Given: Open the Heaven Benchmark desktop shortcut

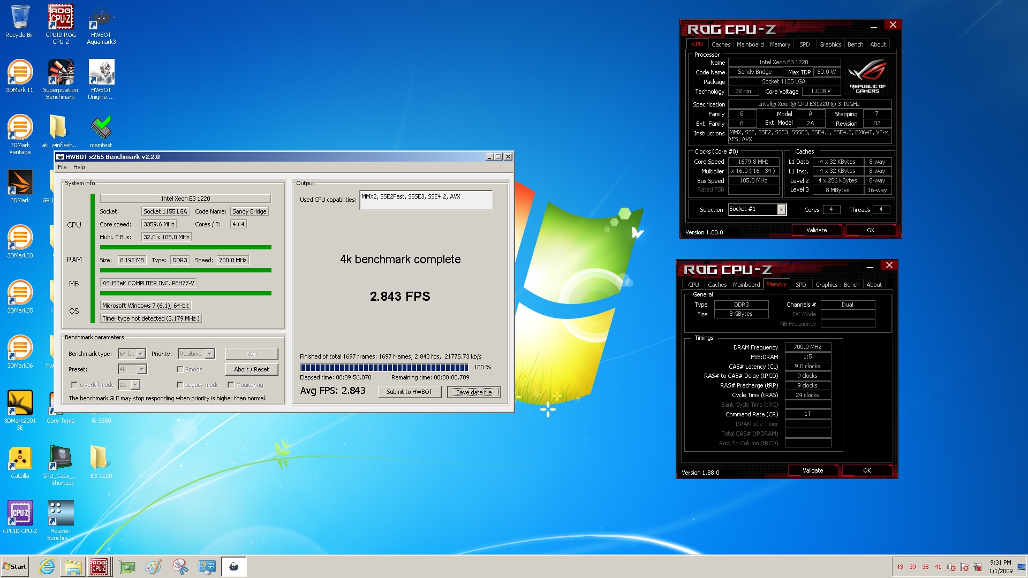Looking at the screenshot, I should pyautogui.click(x=61, y=520).
